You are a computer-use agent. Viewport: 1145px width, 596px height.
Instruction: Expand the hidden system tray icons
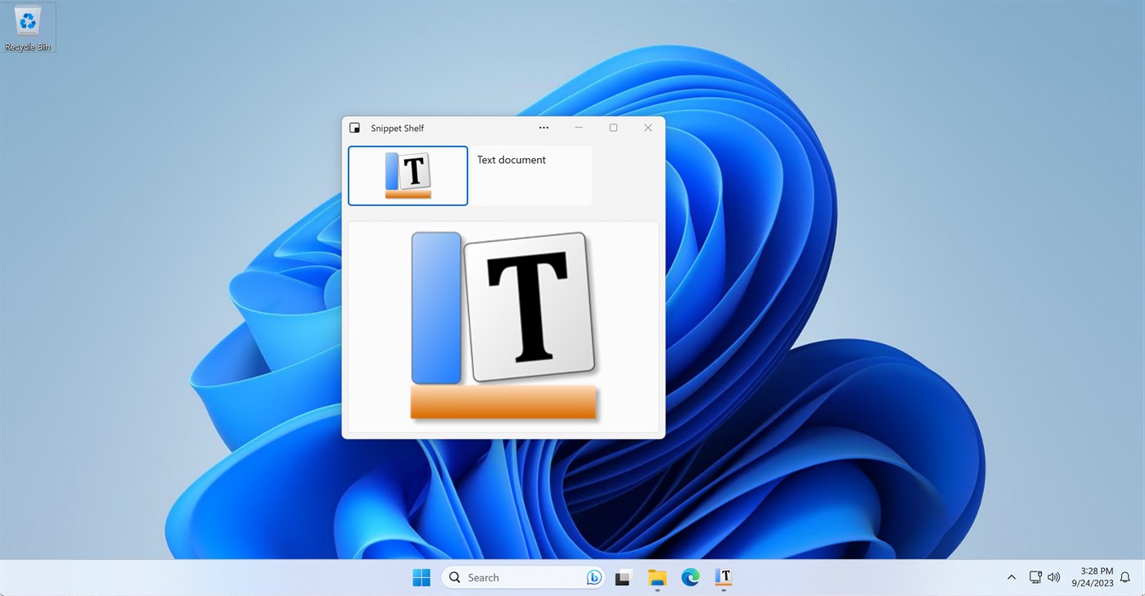[1012, 577]
